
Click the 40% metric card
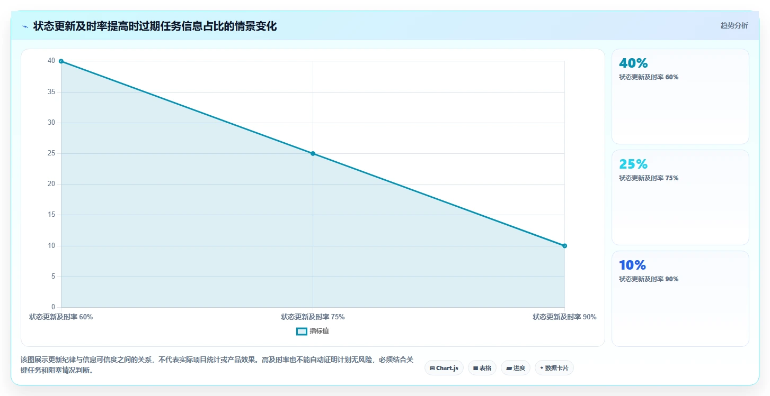680,97
